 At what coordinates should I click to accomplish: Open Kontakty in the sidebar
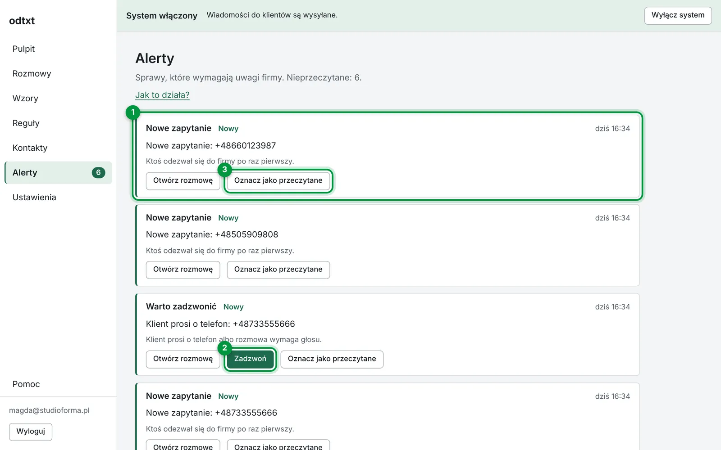pos(58,148)
